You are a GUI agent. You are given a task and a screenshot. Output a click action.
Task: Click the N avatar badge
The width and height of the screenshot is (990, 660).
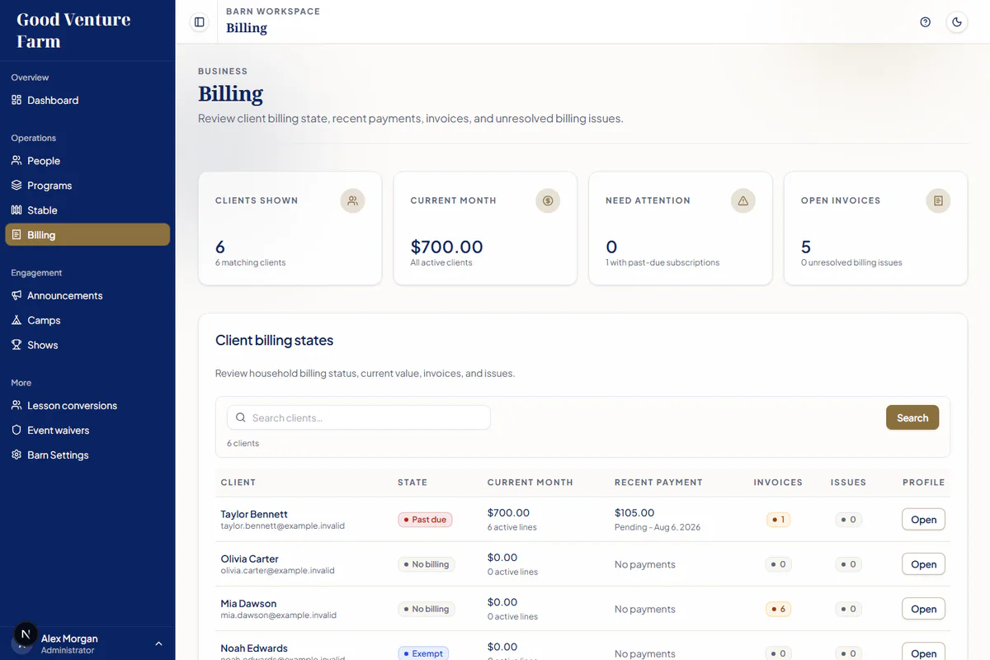[26, 634]
